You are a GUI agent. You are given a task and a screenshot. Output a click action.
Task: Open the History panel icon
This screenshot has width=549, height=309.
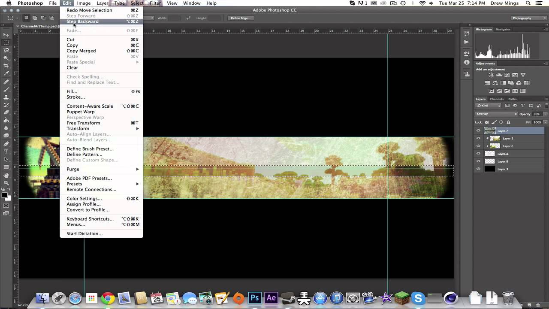point(467,34)
